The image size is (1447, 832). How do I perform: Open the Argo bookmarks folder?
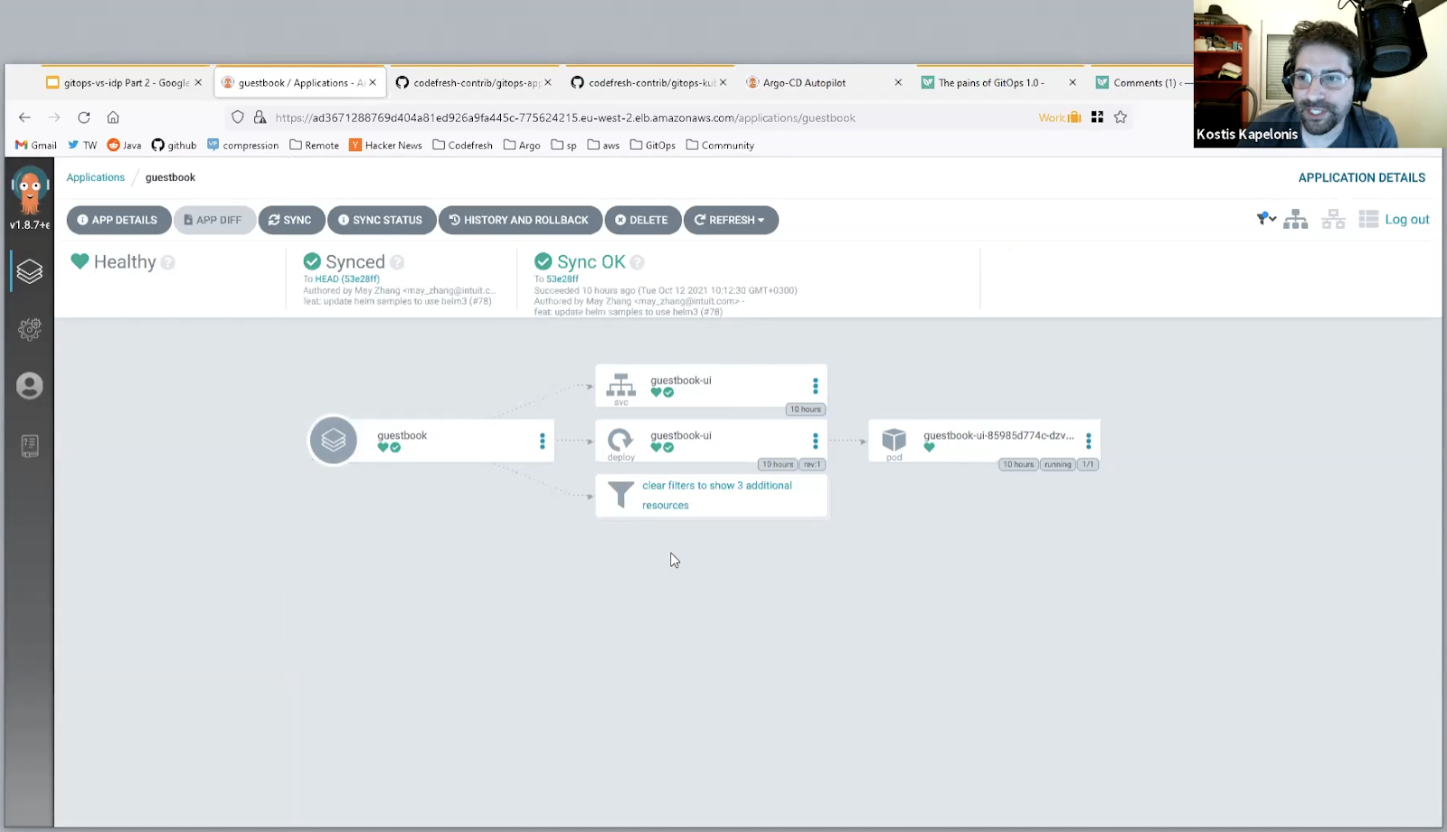[x=522, y=145]
